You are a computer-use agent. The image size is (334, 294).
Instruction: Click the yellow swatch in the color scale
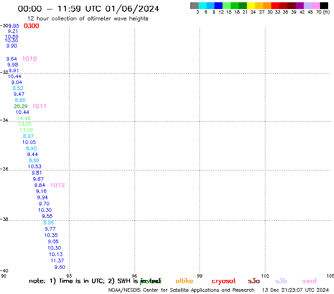(251, 5)
